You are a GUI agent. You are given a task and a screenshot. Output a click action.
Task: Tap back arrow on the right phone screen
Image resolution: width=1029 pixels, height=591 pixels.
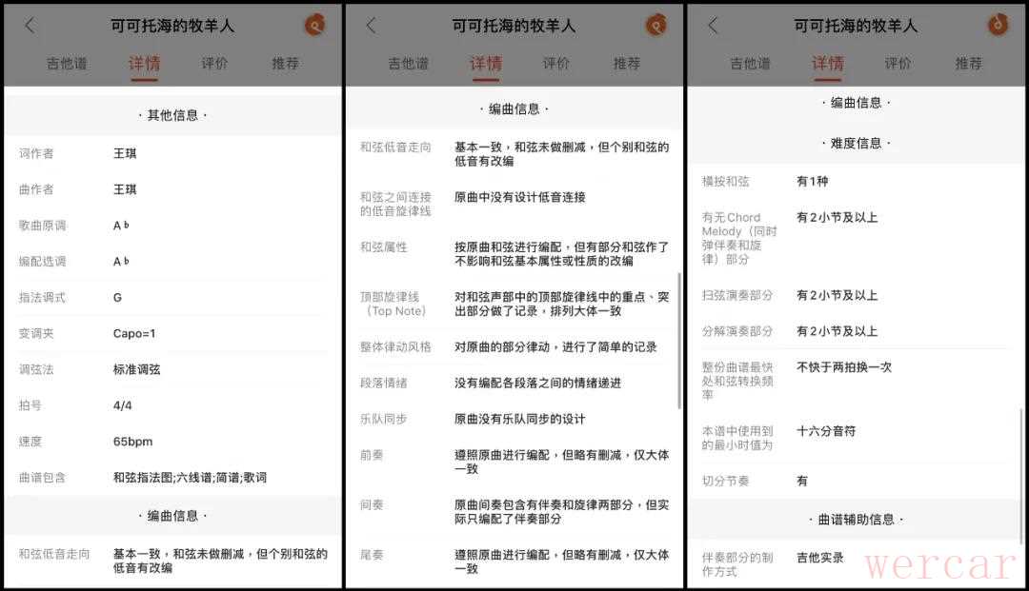point(713,26)
